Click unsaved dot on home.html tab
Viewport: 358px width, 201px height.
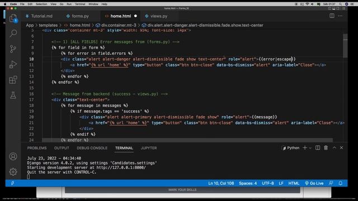(x=135, y=16)
